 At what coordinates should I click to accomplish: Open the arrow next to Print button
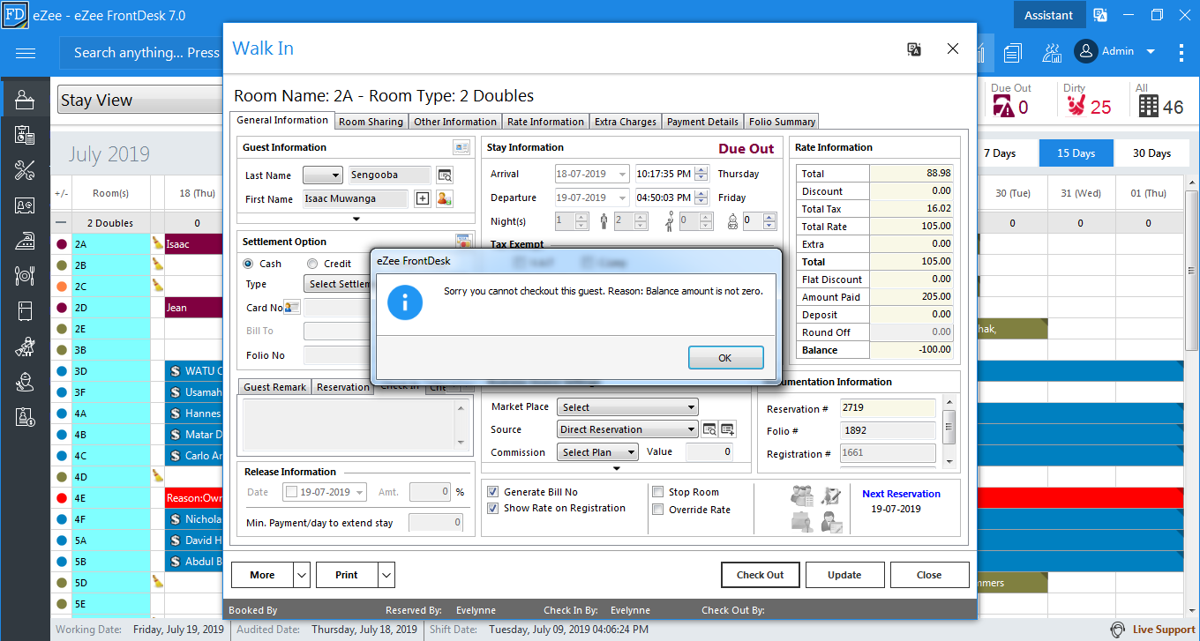coord(386,575)
